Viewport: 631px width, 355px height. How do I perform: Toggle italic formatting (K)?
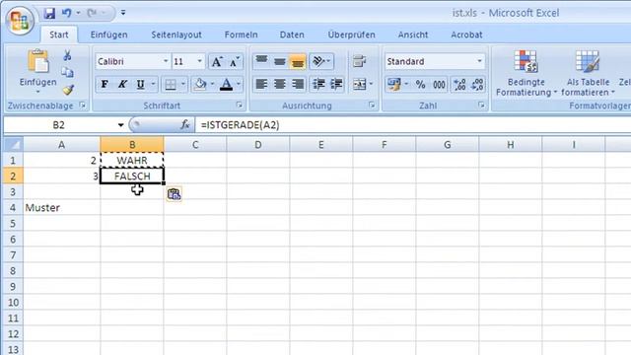tap(122, 84)
